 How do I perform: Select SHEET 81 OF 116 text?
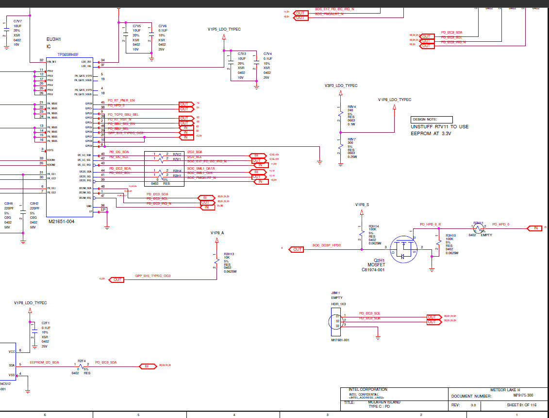[x=521, y=405]
